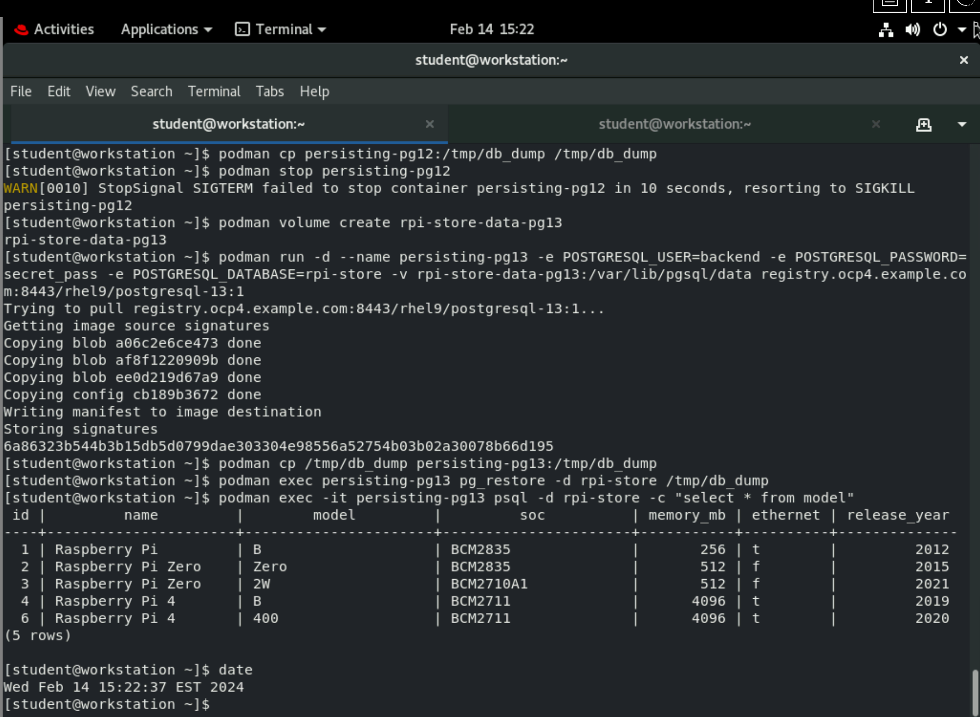Open the tab list dropdown arrow
The image size is (980, 717).
coord(961,124)
